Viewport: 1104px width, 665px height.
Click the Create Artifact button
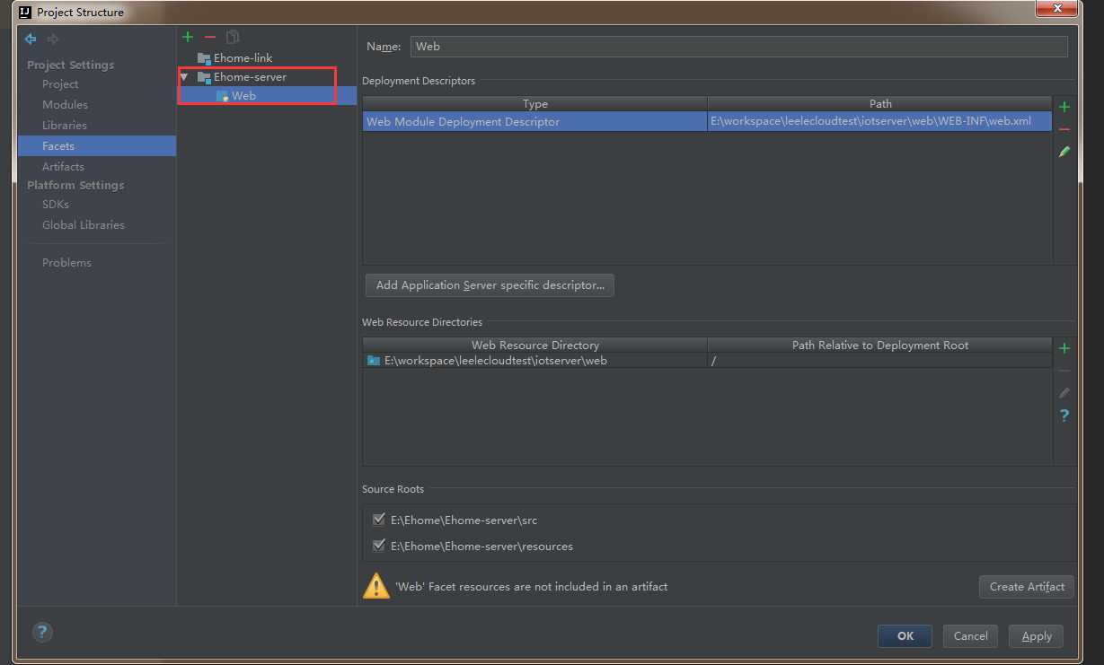[x=1027, y=587]
